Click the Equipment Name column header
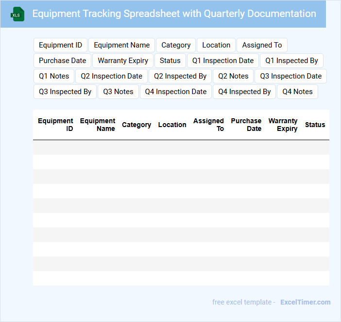The image size is (341, 322). [x=98, y=125]
